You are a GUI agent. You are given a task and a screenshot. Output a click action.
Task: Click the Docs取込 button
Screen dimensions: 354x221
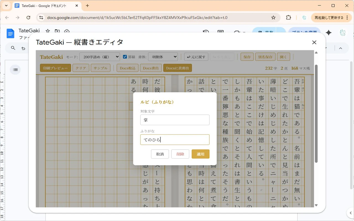click(x=127, y=68)
